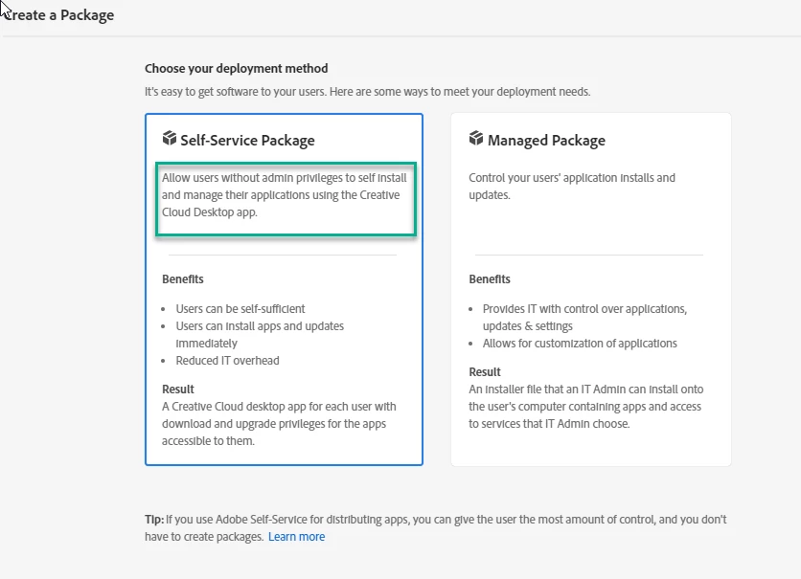
Task: Click Result heading in Self-Service card
Action: 178,390
